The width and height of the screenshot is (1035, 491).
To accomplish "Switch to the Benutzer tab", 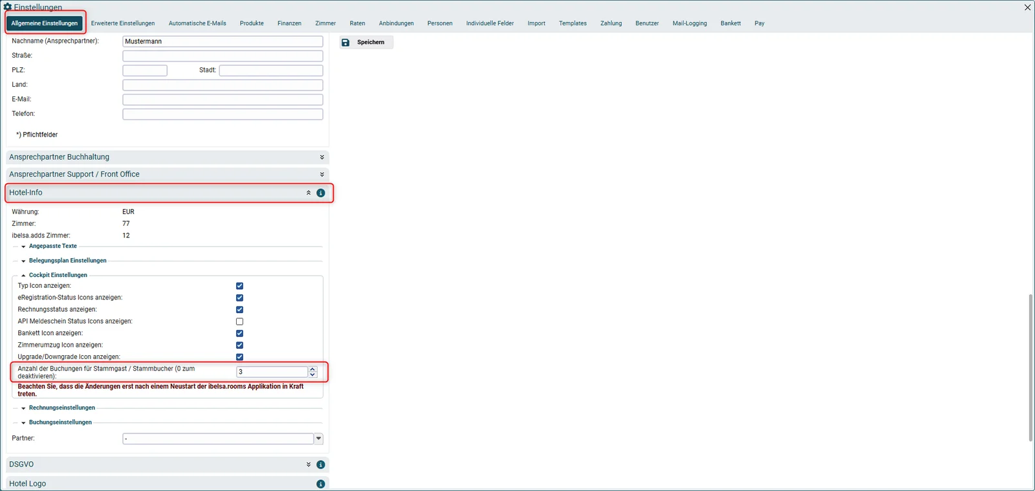I will point(647,23).
